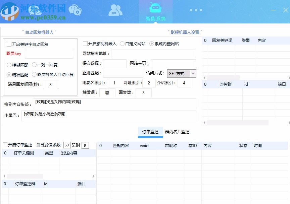Click the 时间 column header
Image resolution: width=290 pixels, height=204 pixels.
click(x=258, y=146)
